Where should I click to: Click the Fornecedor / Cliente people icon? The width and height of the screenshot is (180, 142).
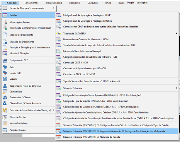click(5, 98)
